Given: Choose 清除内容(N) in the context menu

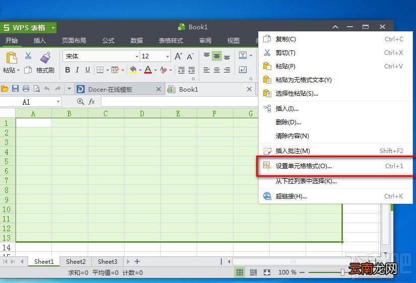Looking at the screenshot, I should 335,136.
